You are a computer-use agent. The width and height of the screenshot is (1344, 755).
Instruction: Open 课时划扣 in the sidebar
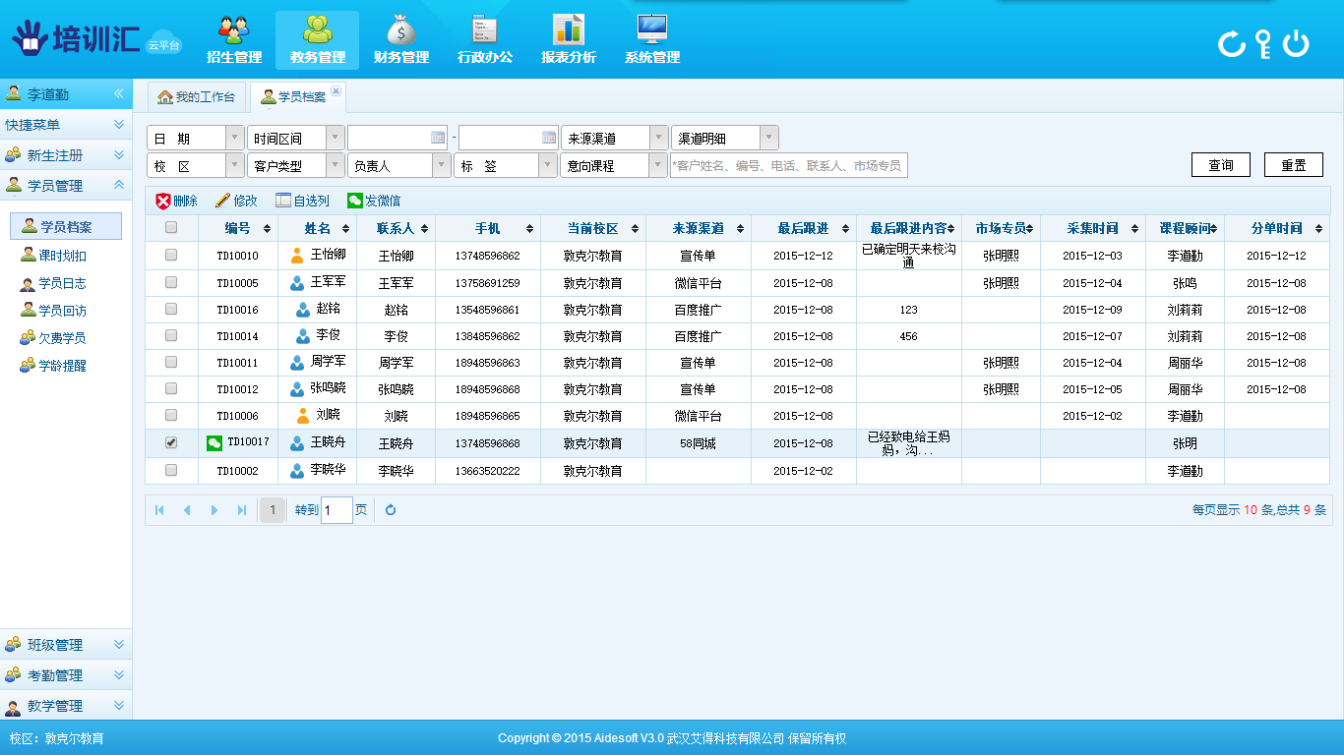pos(54,256)
